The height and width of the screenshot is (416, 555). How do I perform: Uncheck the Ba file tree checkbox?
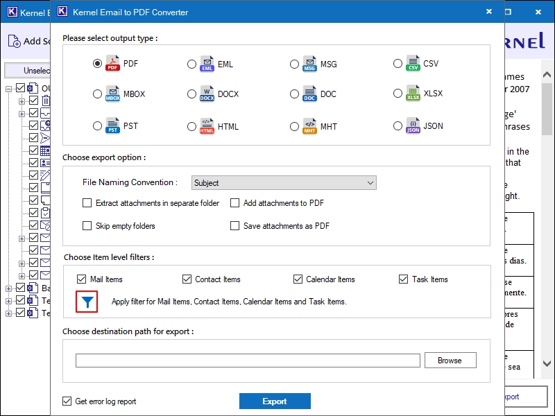point(21,287)
